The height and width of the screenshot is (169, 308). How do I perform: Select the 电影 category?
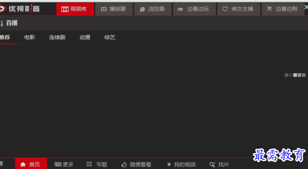pos(30,37)
